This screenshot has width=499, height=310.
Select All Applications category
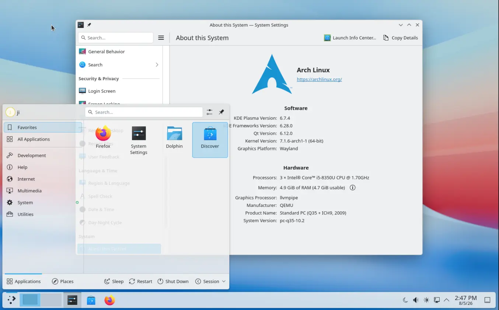point(43,139)
